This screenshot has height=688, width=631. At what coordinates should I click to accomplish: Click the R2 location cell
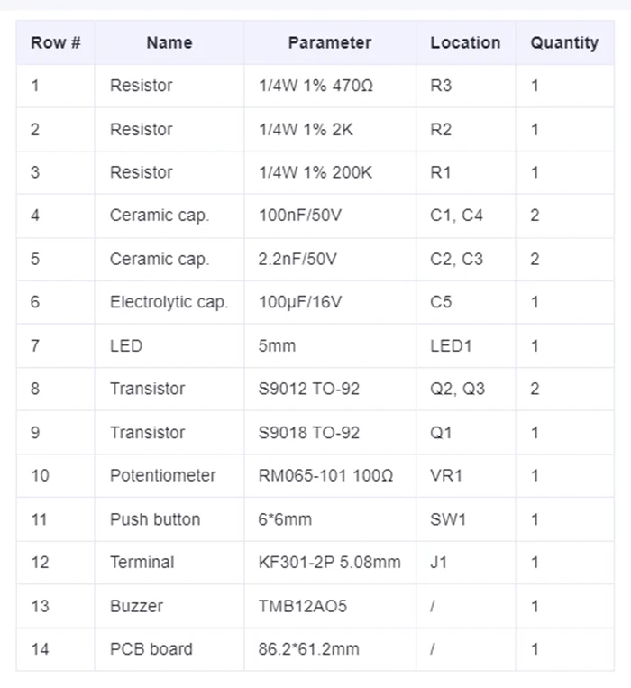(x=441, y=129)
